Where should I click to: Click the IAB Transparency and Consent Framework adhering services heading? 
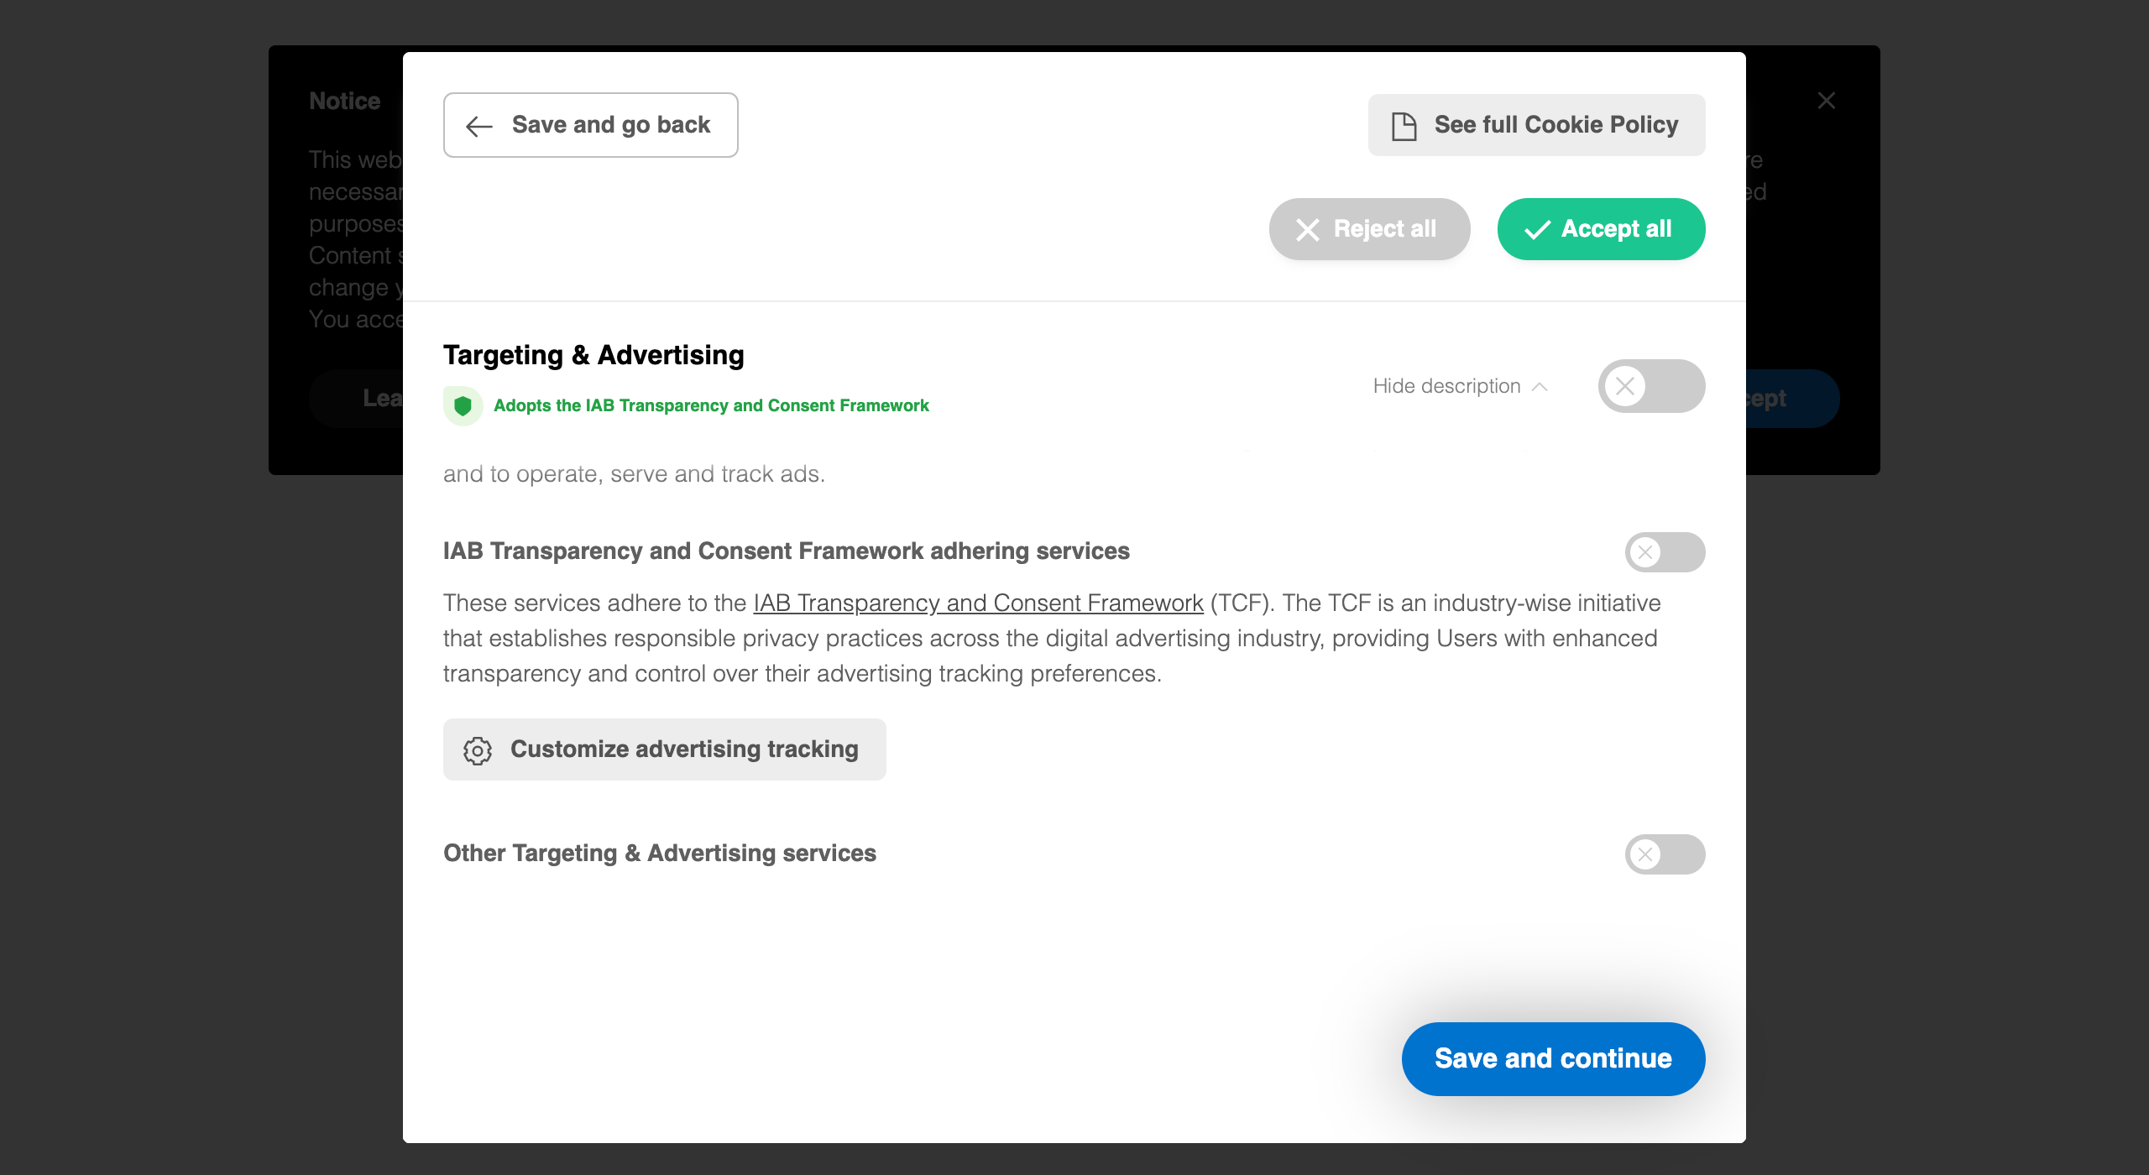pos(786,551)
